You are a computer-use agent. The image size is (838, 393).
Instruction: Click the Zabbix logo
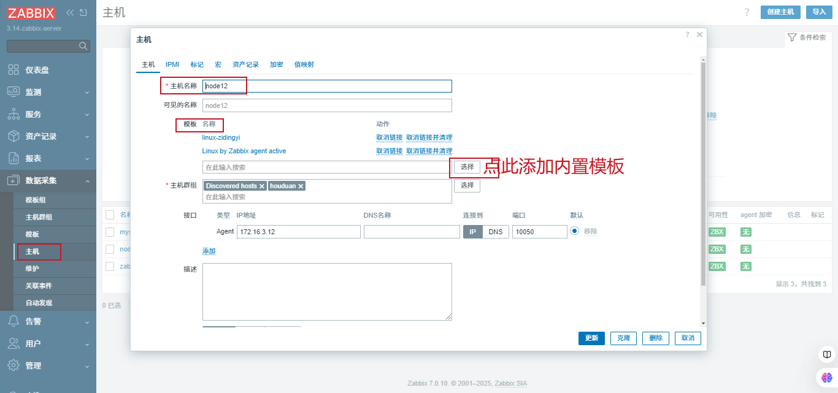[x=32, y=13]
